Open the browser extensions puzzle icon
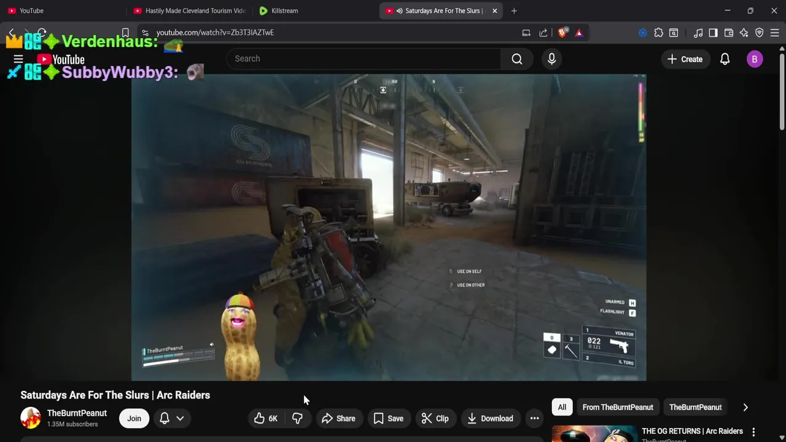Image resolution: width=786 pixels, height=442 pixels. pos(658,33)
